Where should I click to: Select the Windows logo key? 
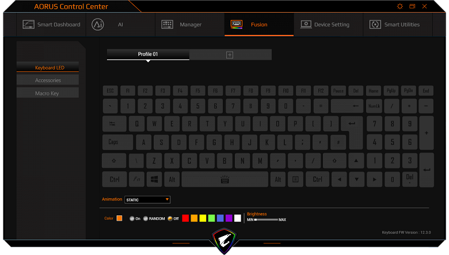click(x=154, y=179)
